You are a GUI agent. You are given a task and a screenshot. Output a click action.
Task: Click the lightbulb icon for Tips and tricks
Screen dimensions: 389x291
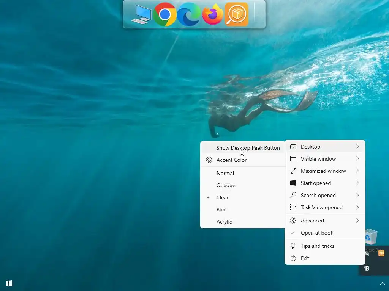point(293,246)
